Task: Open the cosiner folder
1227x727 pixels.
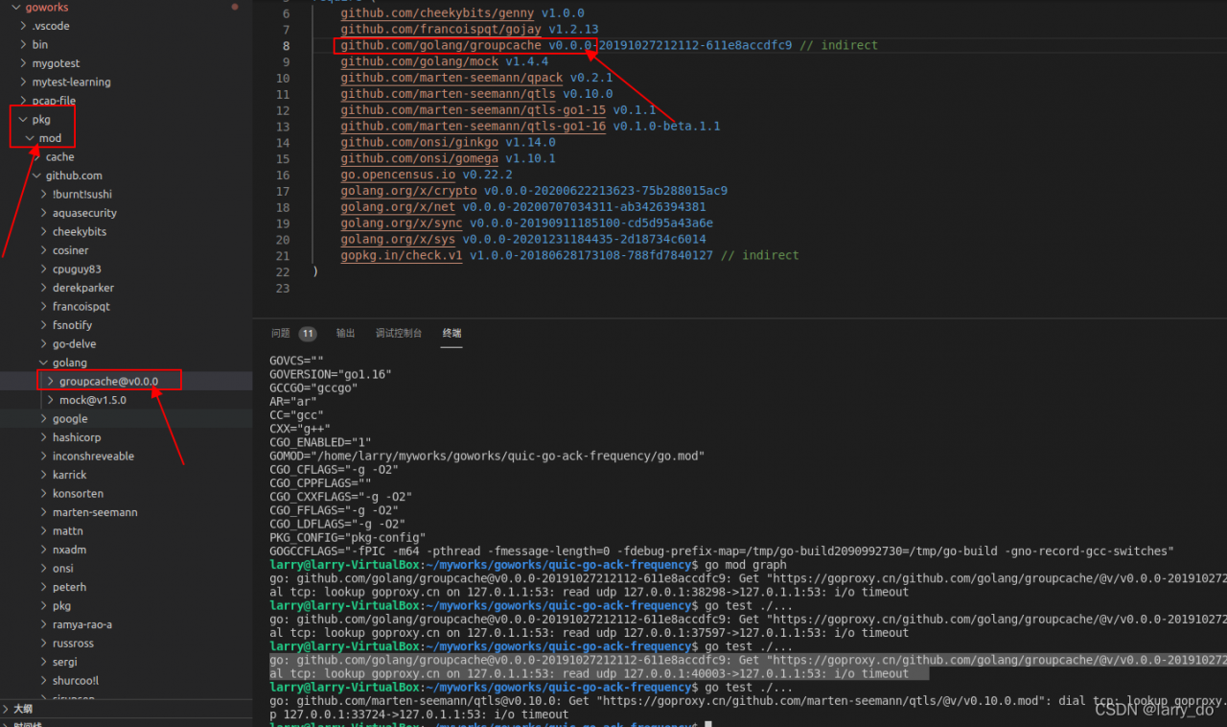Action: 71,250
